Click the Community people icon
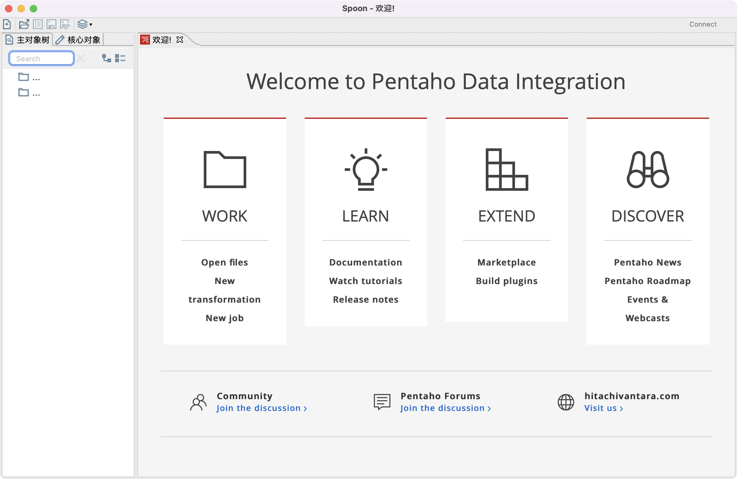 coord(198,402)
